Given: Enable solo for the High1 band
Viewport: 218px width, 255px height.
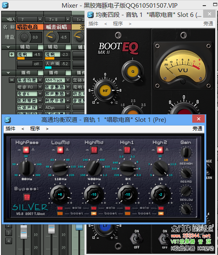Looking at the screenshot, I should click(128, 208).
